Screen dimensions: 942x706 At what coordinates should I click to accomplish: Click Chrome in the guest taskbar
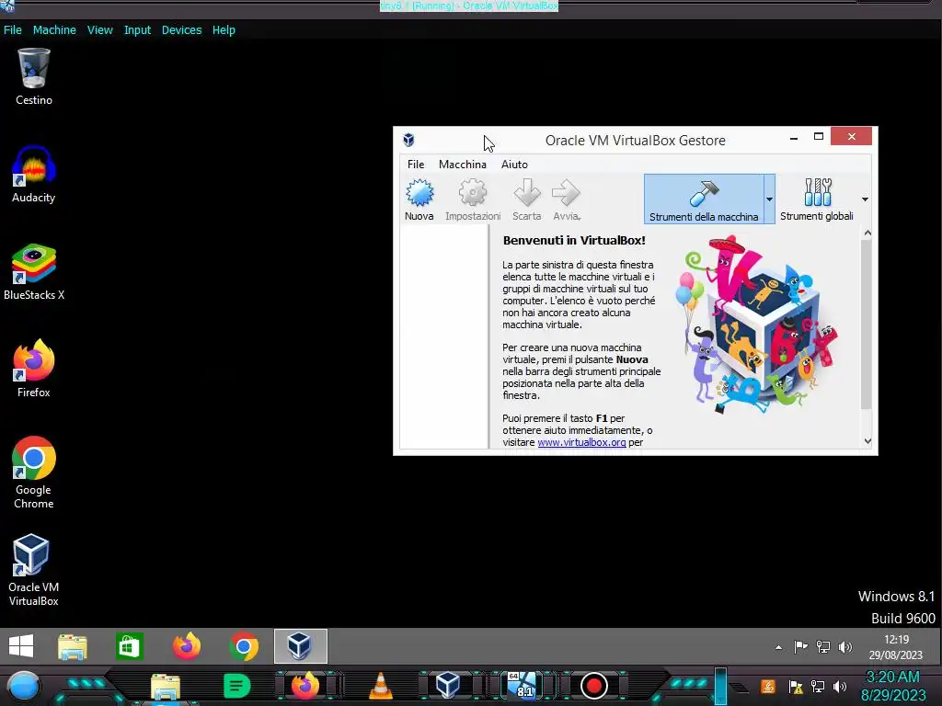click(x=244, y=646)
